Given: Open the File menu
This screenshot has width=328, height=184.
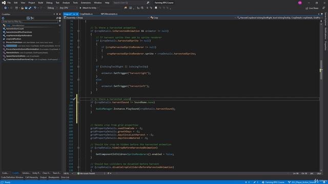Looking at the screenshot, I should point(9,3).
